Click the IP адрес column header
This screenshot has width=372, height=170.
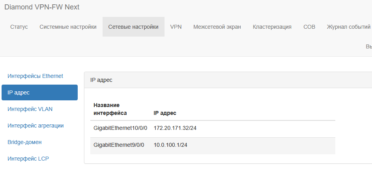click(165, 113)
